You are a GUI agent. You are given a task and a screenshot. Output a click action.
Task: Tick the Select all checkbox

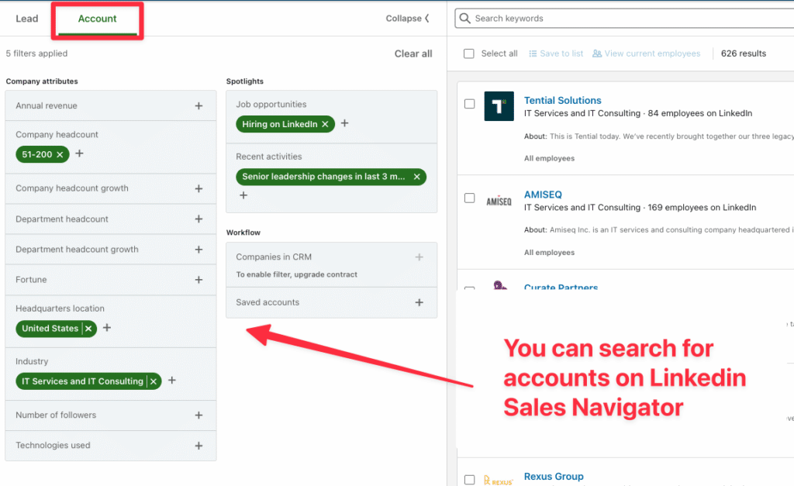[x=469, y=53]
